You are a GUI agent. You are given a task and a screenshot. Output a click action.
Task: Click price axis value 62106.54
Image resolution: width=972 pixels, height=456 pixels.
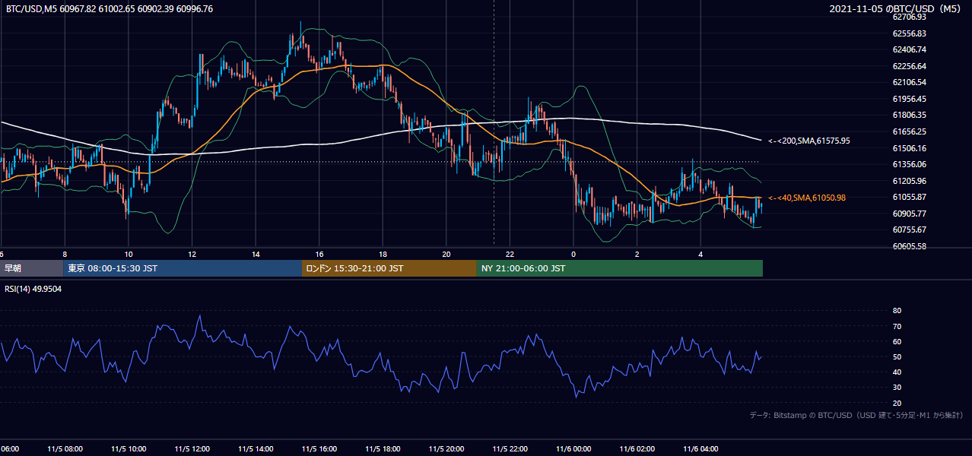(x=909, y=82)
